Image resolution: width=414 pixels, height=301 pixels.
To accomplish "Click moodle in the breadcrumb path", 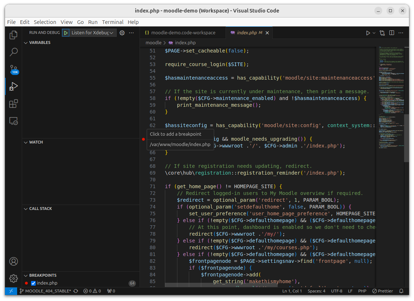I will (153, 42).
